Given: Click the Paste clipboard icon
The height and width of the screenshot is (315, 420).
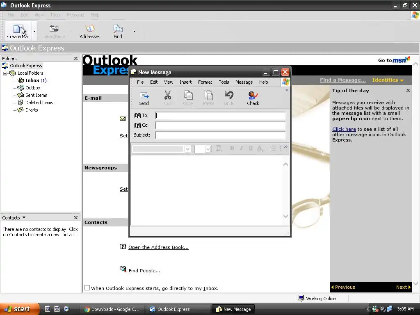Looking at the screenshot, I should click(208, 95).
